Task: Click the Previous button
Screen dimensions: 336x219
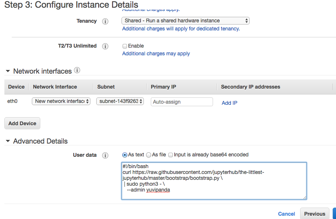Action: 314,214
